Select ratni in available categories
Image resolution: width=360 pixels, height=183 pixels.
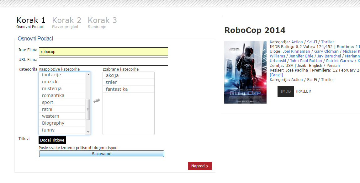coord(62,109)
